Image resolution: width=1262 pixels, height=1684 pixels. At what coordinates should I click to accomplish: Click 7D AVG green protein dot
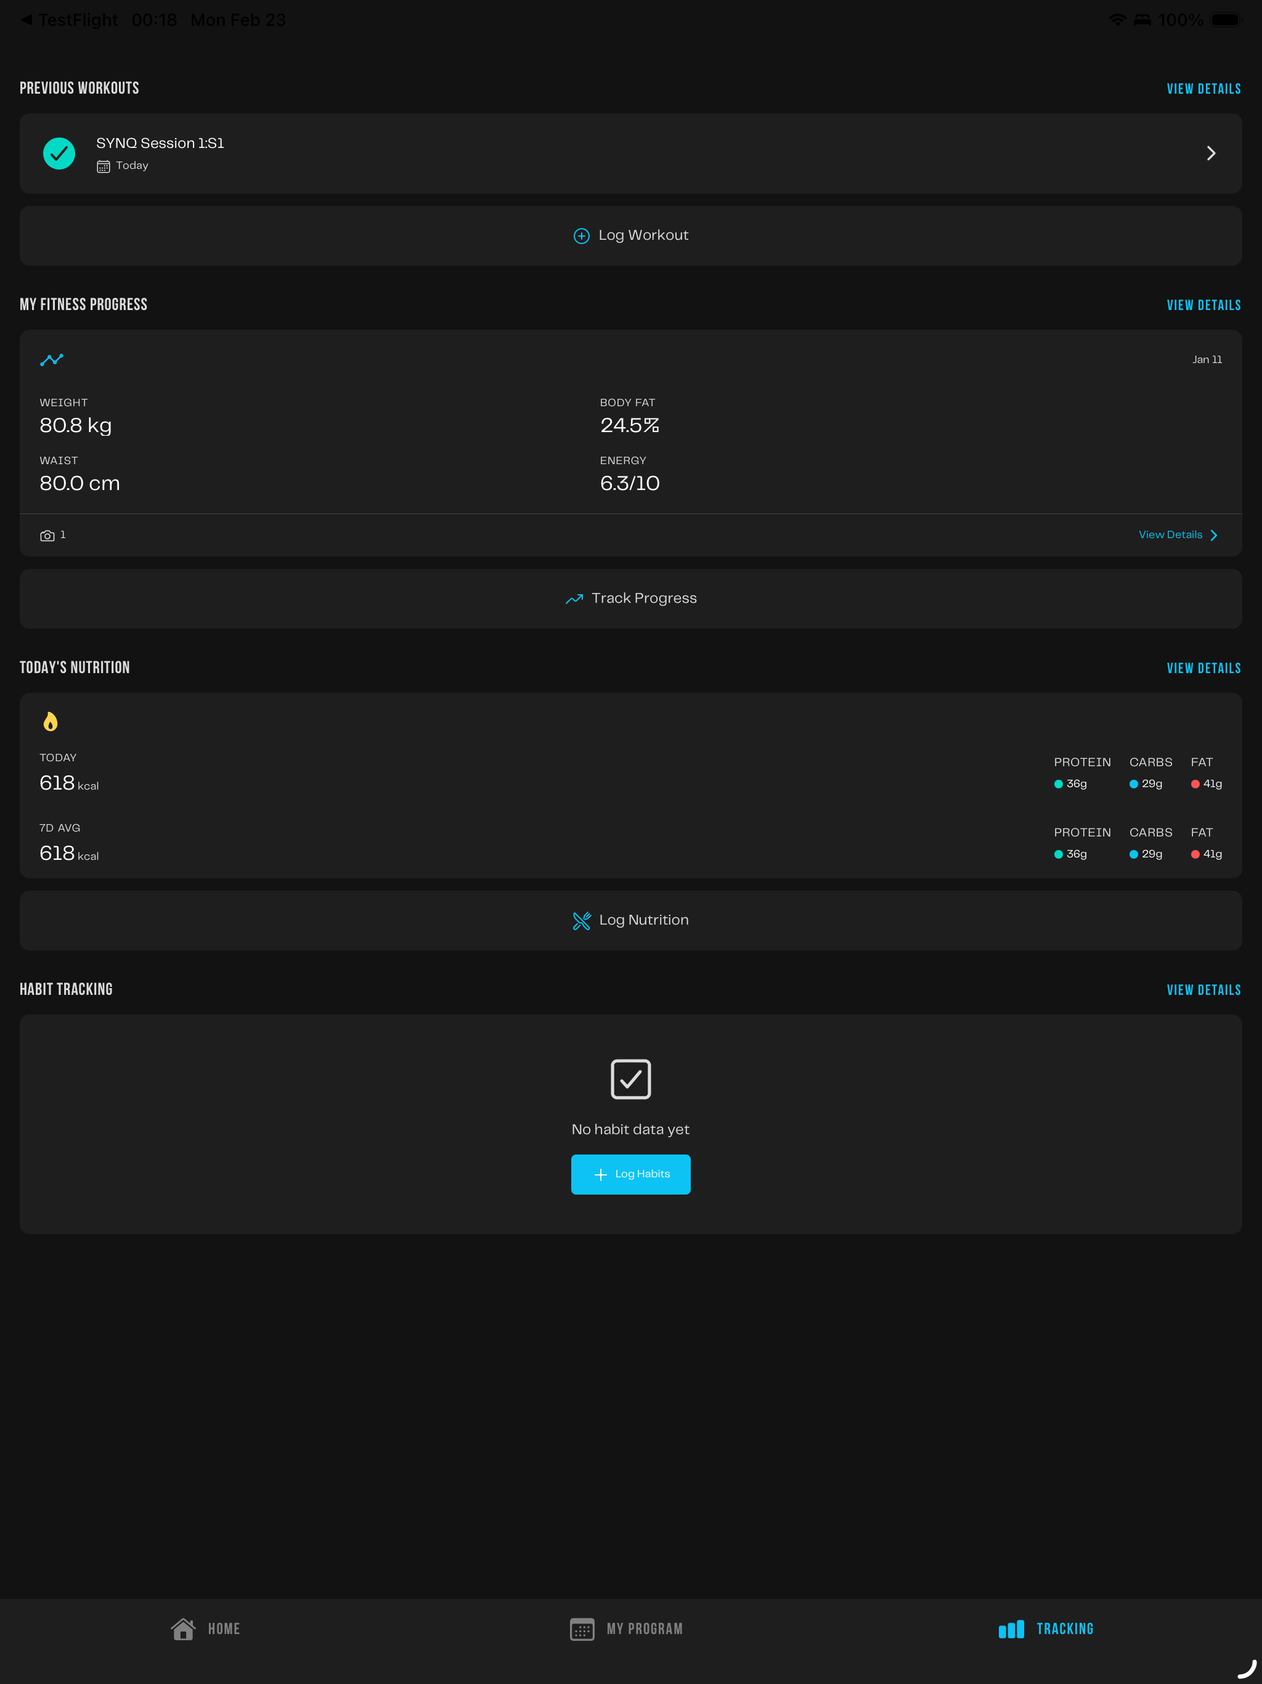pos(1058,854)
